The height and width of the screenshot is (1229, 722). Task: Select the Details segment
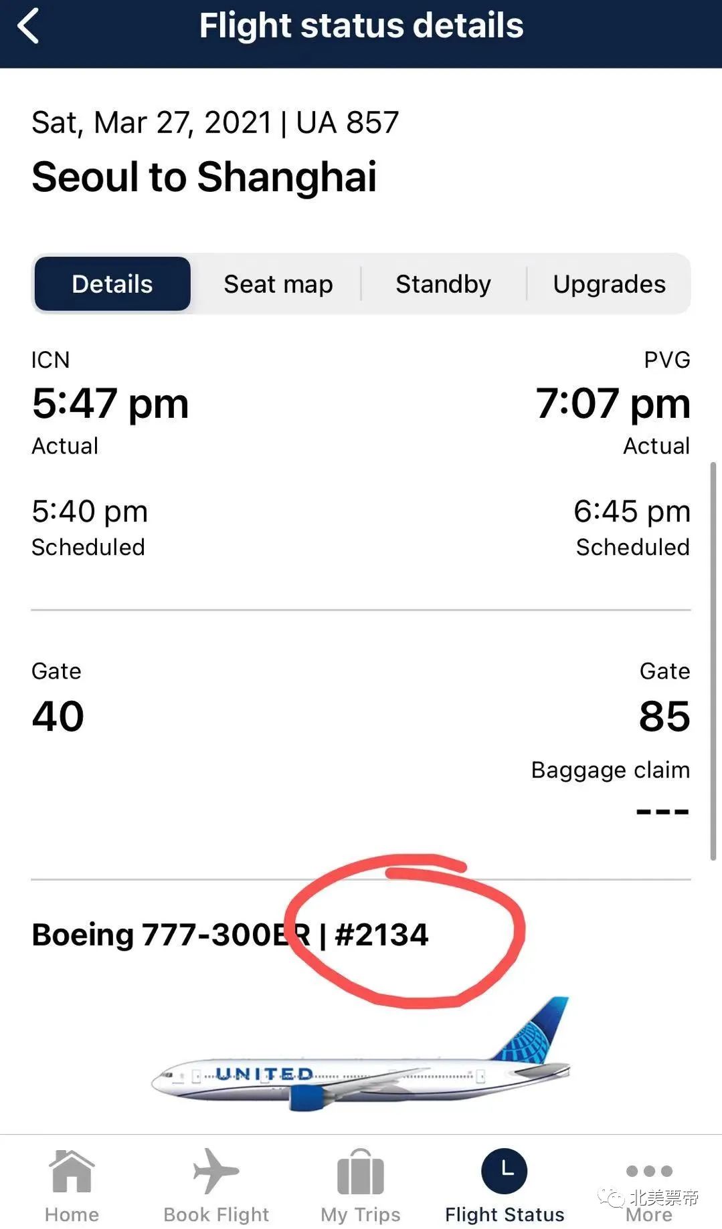click(x=112, y=284)
